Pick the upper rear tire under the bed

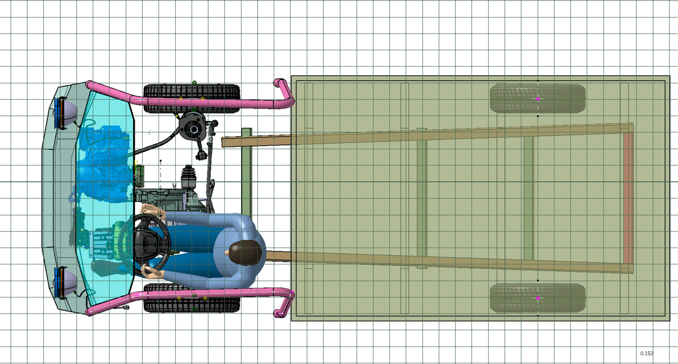point(537,99)
